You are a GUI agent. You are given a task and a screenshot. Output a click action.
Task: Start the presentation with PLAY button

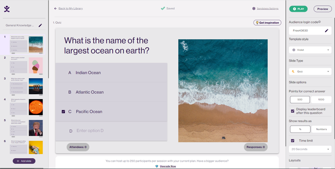(x=298, y=9)
